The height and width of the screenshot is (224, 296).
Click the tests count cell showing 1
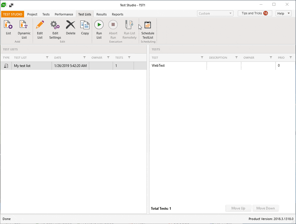click(123, 66)
